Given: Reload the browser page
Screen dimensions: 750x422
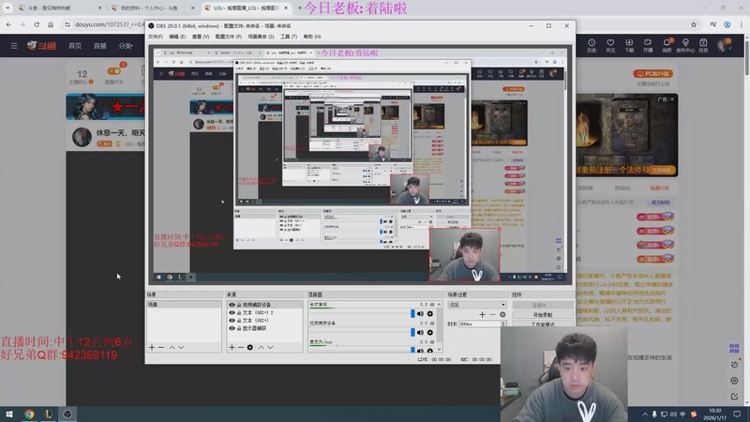Looking at the screenshot, I should [x=37, y=24].
